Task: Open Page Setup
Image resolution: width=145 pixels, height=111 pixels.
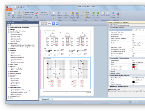Action: [x=13, y=15]
